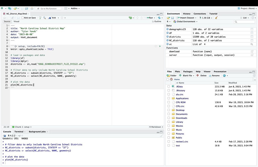The image size is (258, 167).
Task: Open the List view mode dropdown
Action: click(x=244, y=18)
